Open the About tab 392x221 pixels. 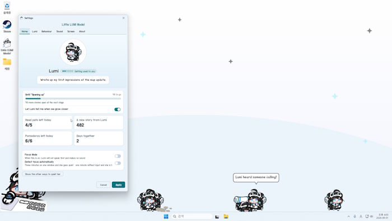coord(82,31)
